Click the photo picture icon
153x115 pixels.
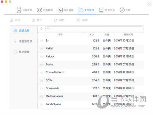pos(60,10)
